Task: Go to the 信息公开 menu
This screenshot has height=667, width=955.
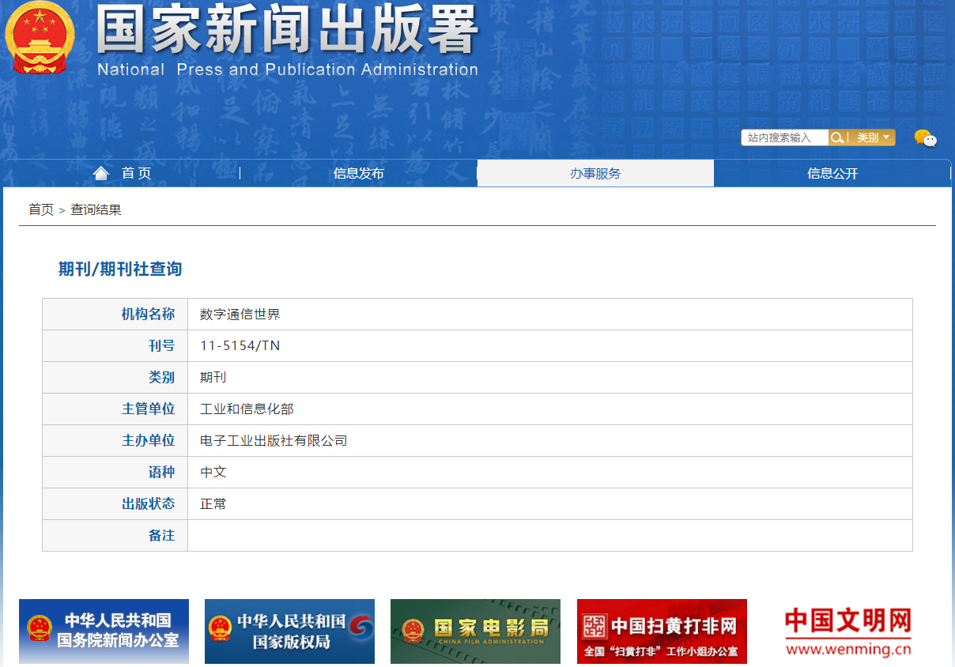Action: [832, 173]
